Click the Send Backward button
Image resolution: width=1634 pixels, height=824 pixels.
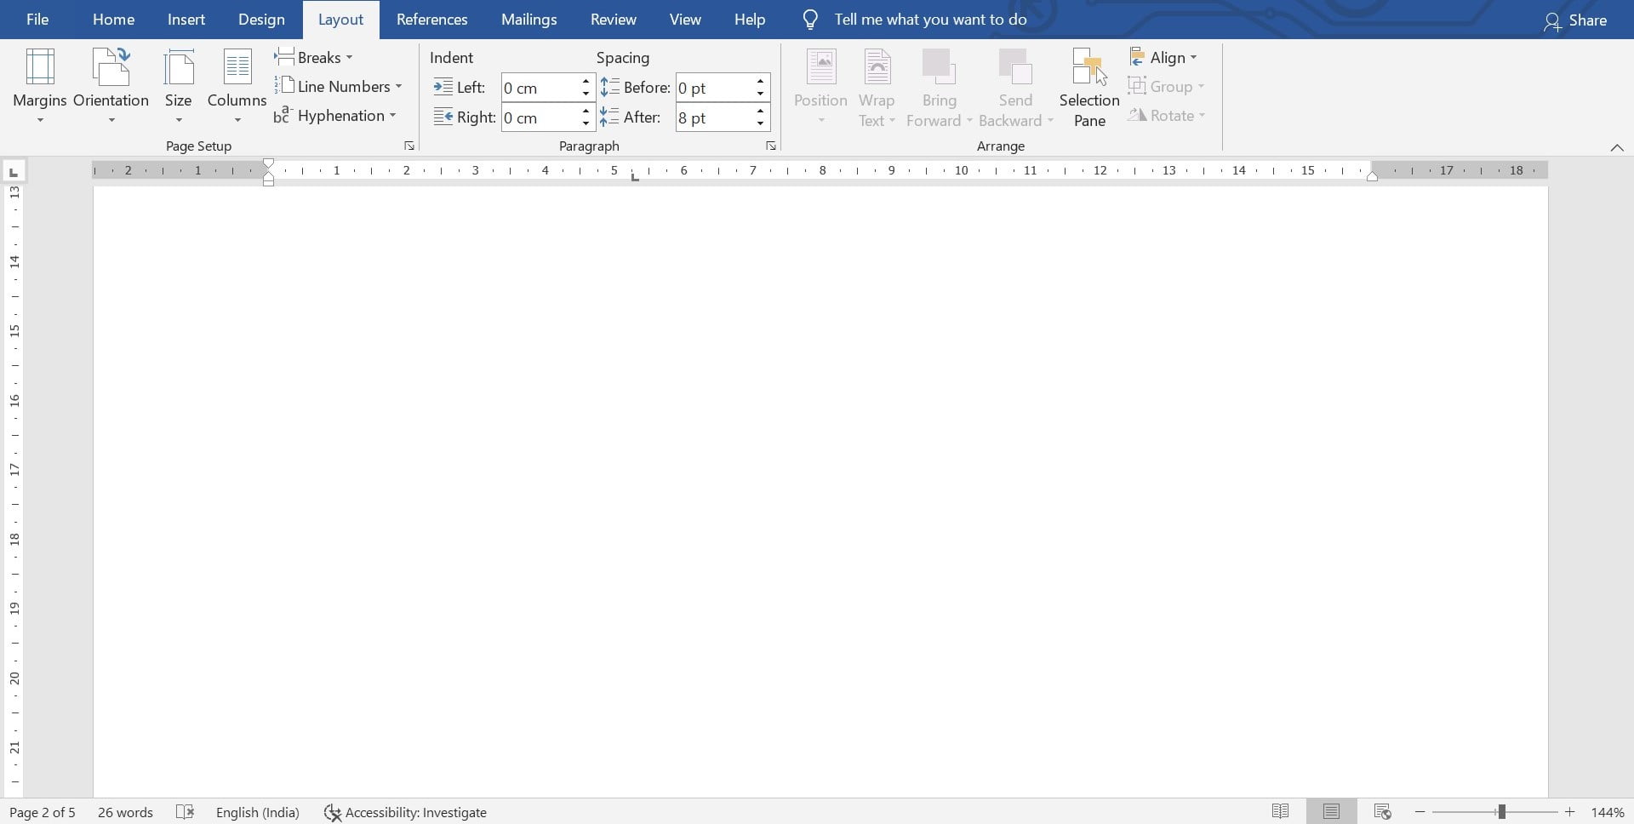pos(1015,86)
